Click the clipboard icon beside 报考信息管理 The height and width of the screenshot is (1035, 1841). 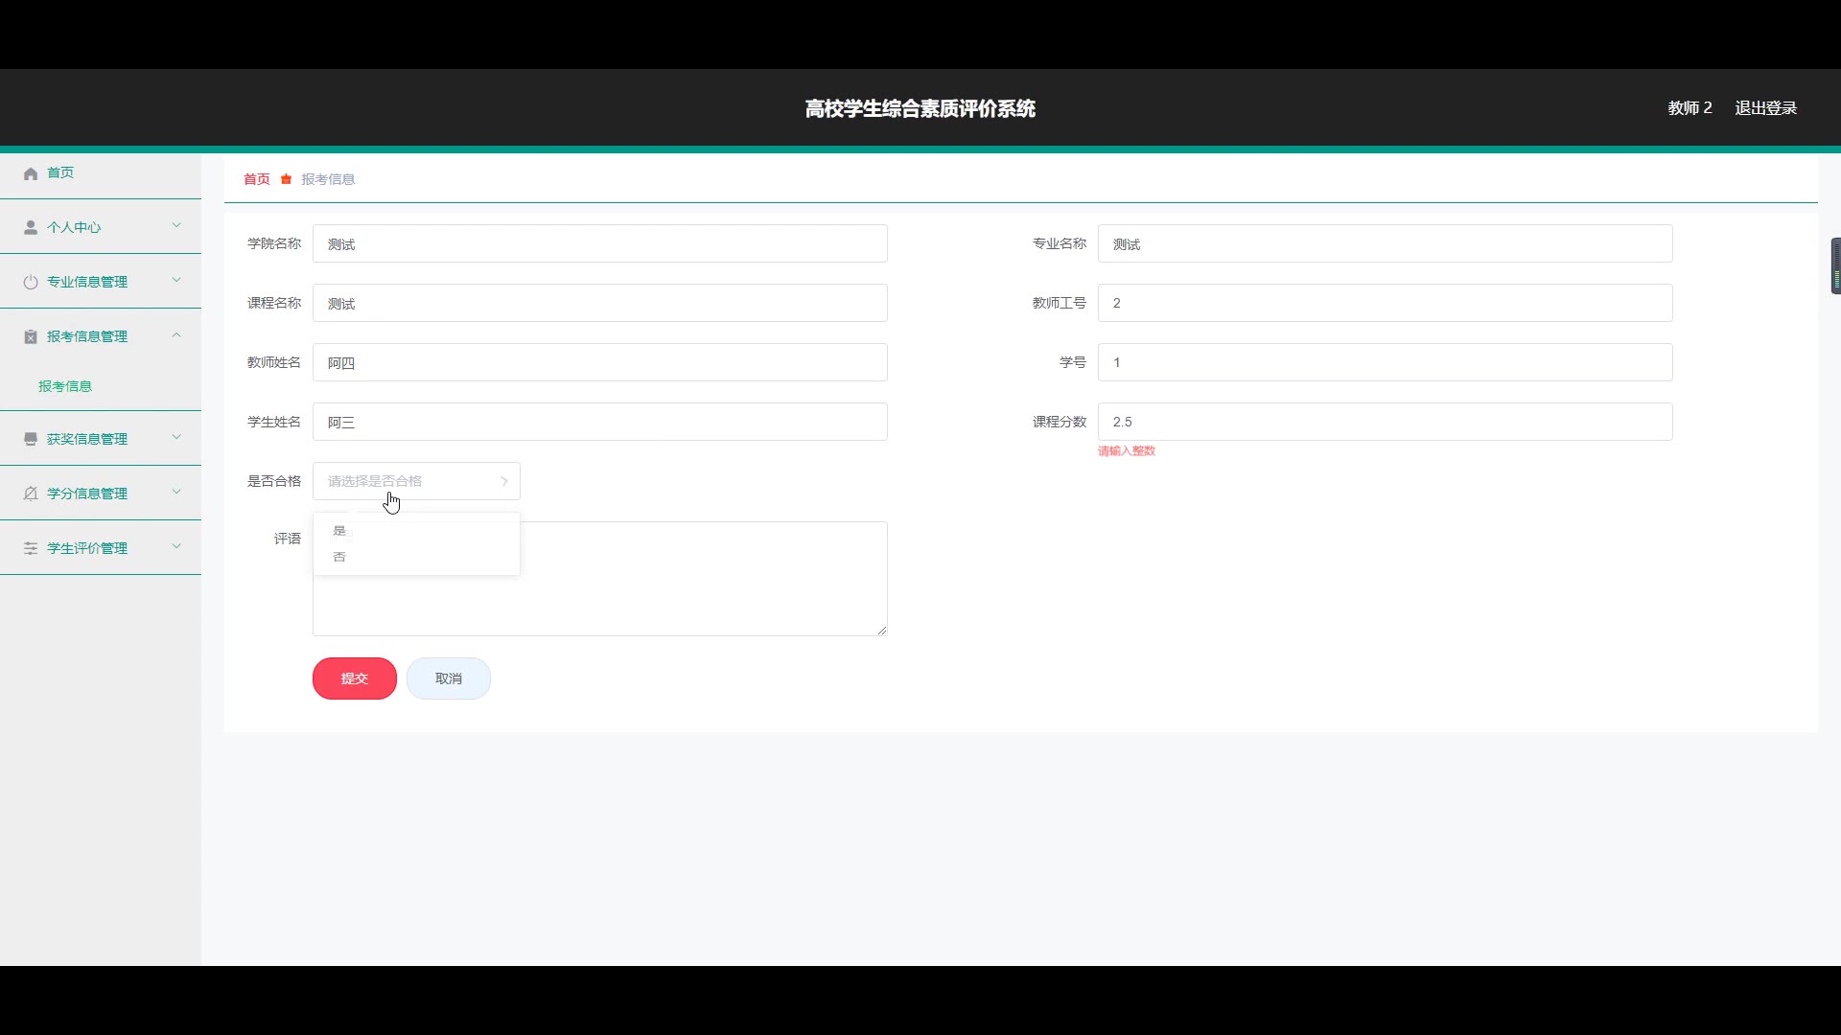point(31,336)
